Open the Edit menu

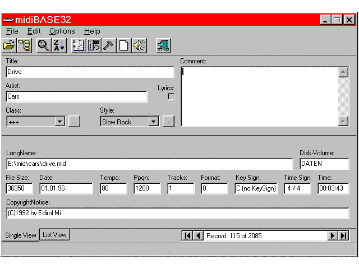pyautogui.click(x=34, y=31)
